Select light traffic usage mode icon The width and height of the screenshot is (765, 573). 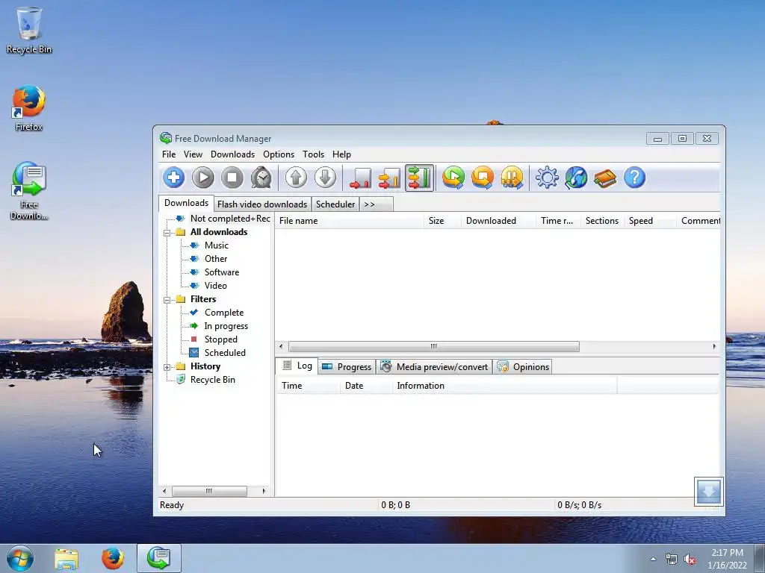[361, 178]
